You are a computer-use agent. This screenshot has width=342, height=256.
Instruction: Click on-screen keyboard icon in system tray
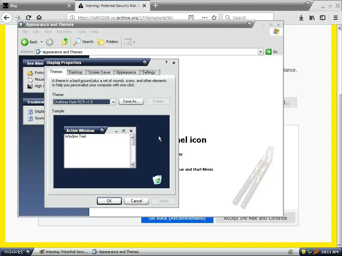pyautogui.click(x=291, y=252)
